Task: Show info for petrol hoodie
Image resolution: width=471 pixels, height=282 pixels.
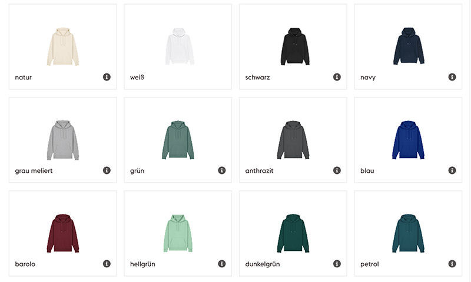Action: pos(452,264)
